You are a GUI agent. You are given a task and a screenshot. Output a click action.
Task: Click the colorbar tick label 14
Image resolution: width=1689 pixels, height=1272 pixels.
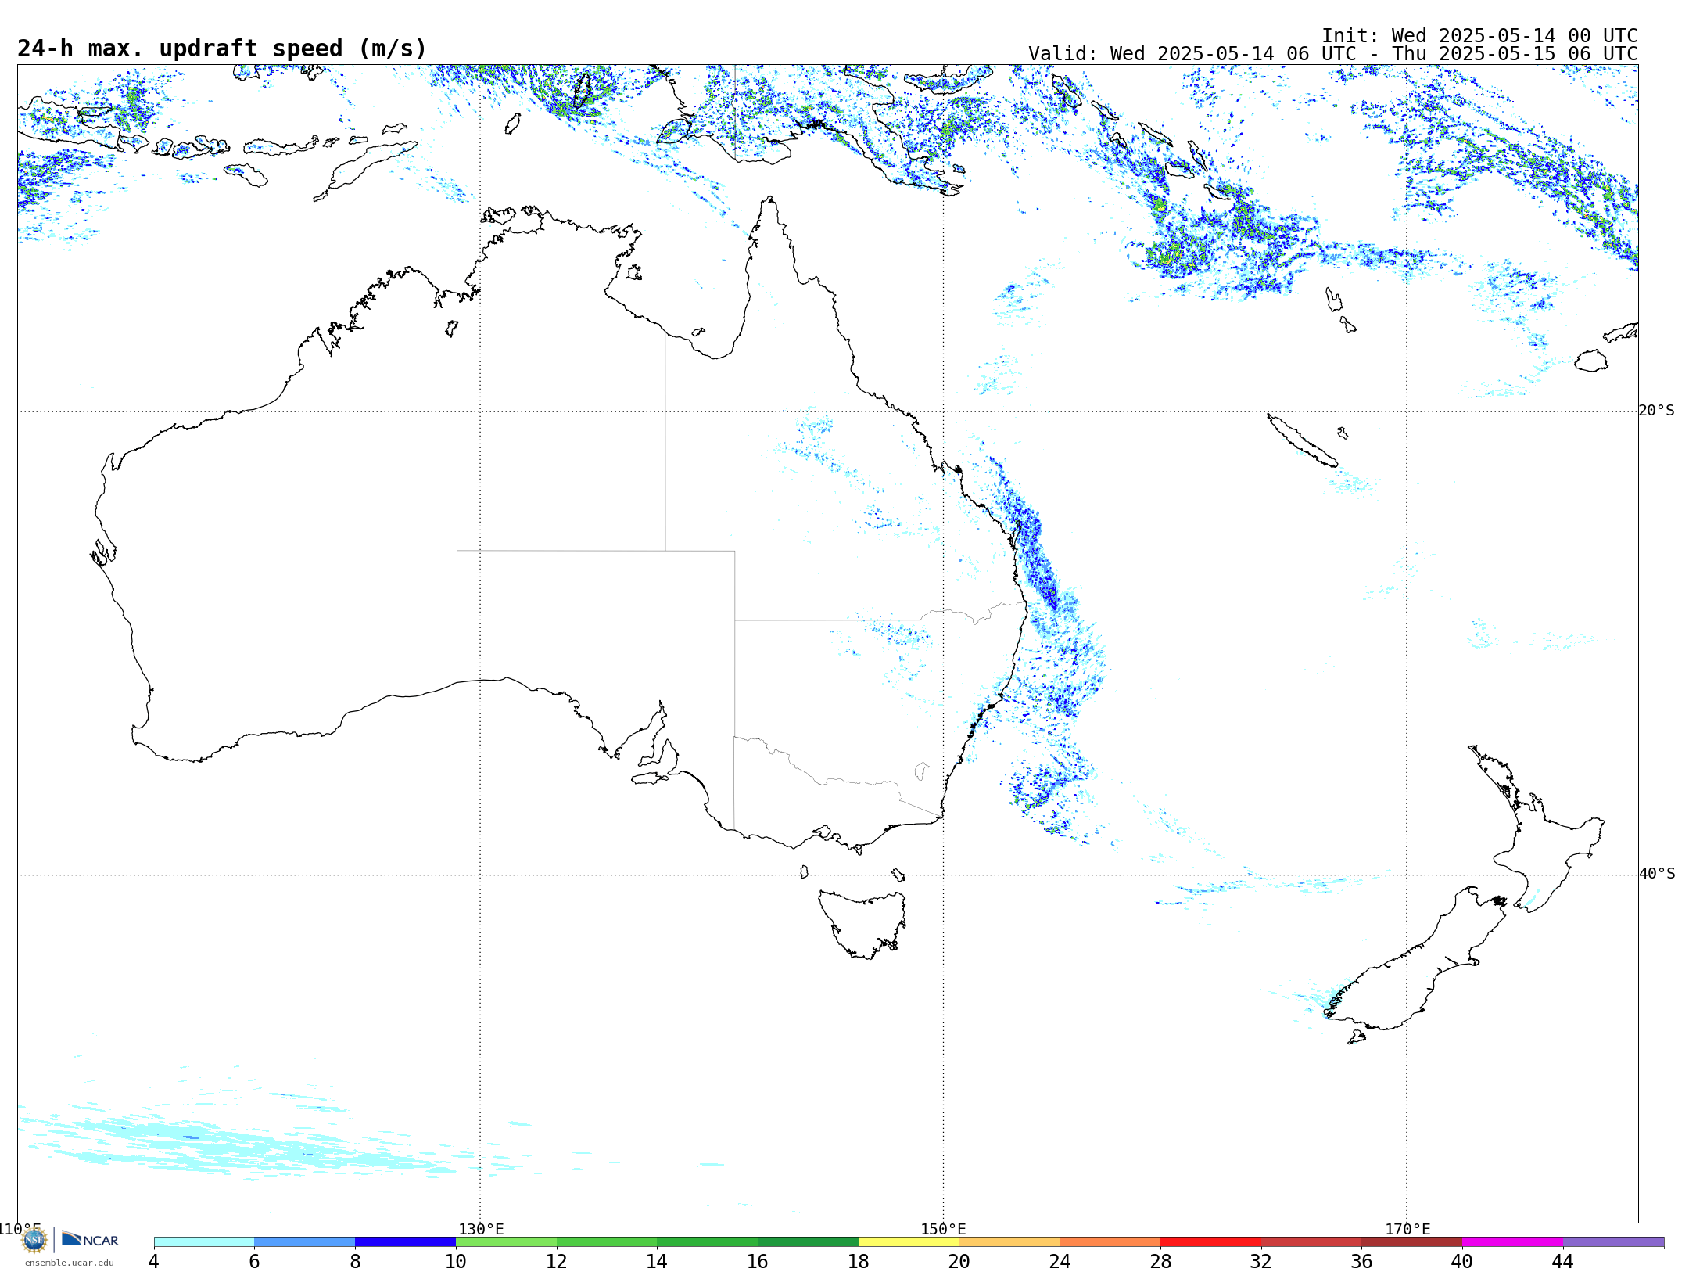(x=657, y=1261)
